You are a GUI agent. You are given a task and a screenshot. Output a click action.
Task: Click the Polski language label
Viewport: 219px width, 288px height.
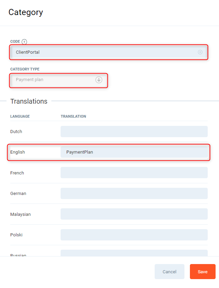click(x=16, y=235)
